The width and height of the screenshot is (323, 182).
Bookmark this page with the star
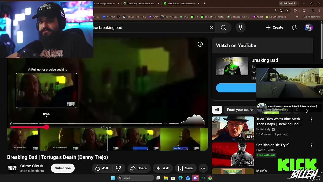pos(287,11)
